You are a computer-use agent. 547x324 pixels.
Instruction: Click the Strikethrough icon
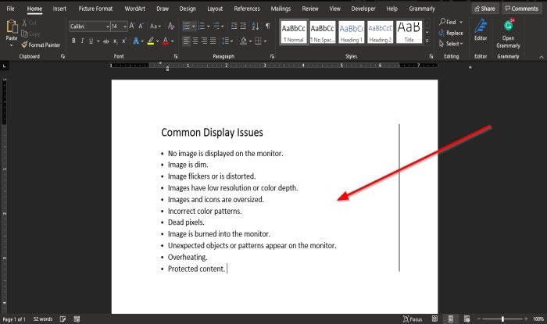[103, 41]
